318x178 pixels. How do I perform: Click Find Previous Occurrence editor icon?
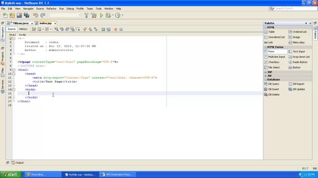tap(62, 29)
